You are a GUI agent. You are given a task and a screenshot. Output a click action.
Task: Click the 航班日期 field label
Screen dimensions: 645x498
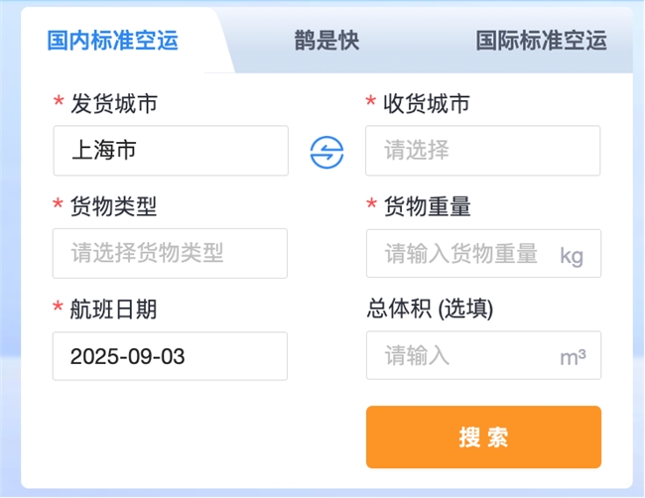point(113,310)
